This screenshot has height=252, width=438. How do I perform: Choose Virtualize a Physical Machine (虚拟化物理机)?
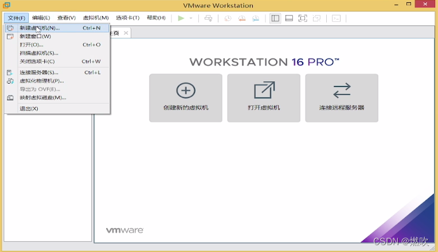(57, 81)
